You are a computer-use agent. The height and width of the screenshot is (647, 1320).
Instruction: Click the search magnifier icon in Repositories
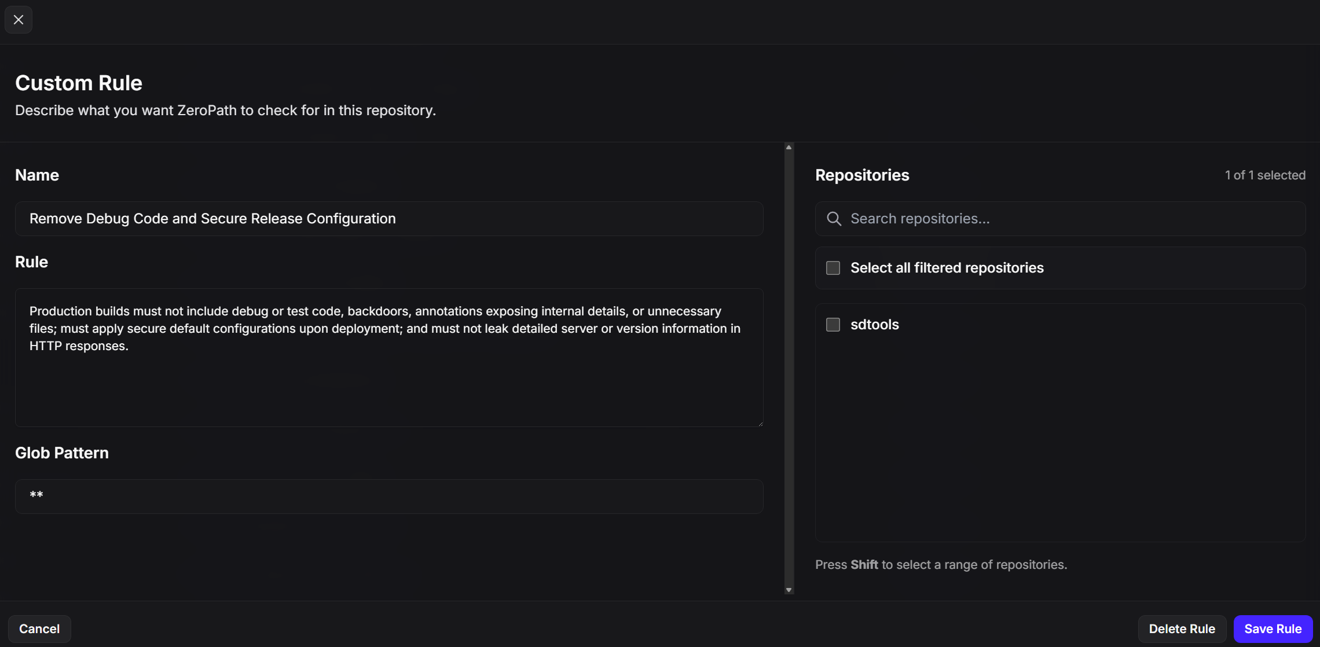[834, 219]
